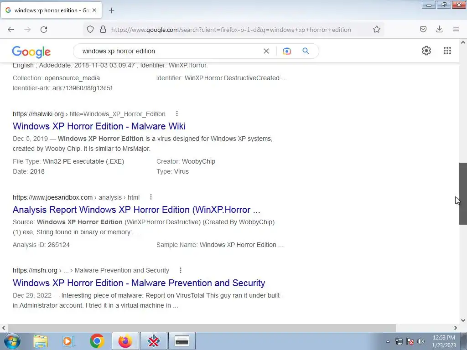Select 'File Type: Win32 PE executable (.EXE)' text
The image size is (467, 350).
point(68,162)
